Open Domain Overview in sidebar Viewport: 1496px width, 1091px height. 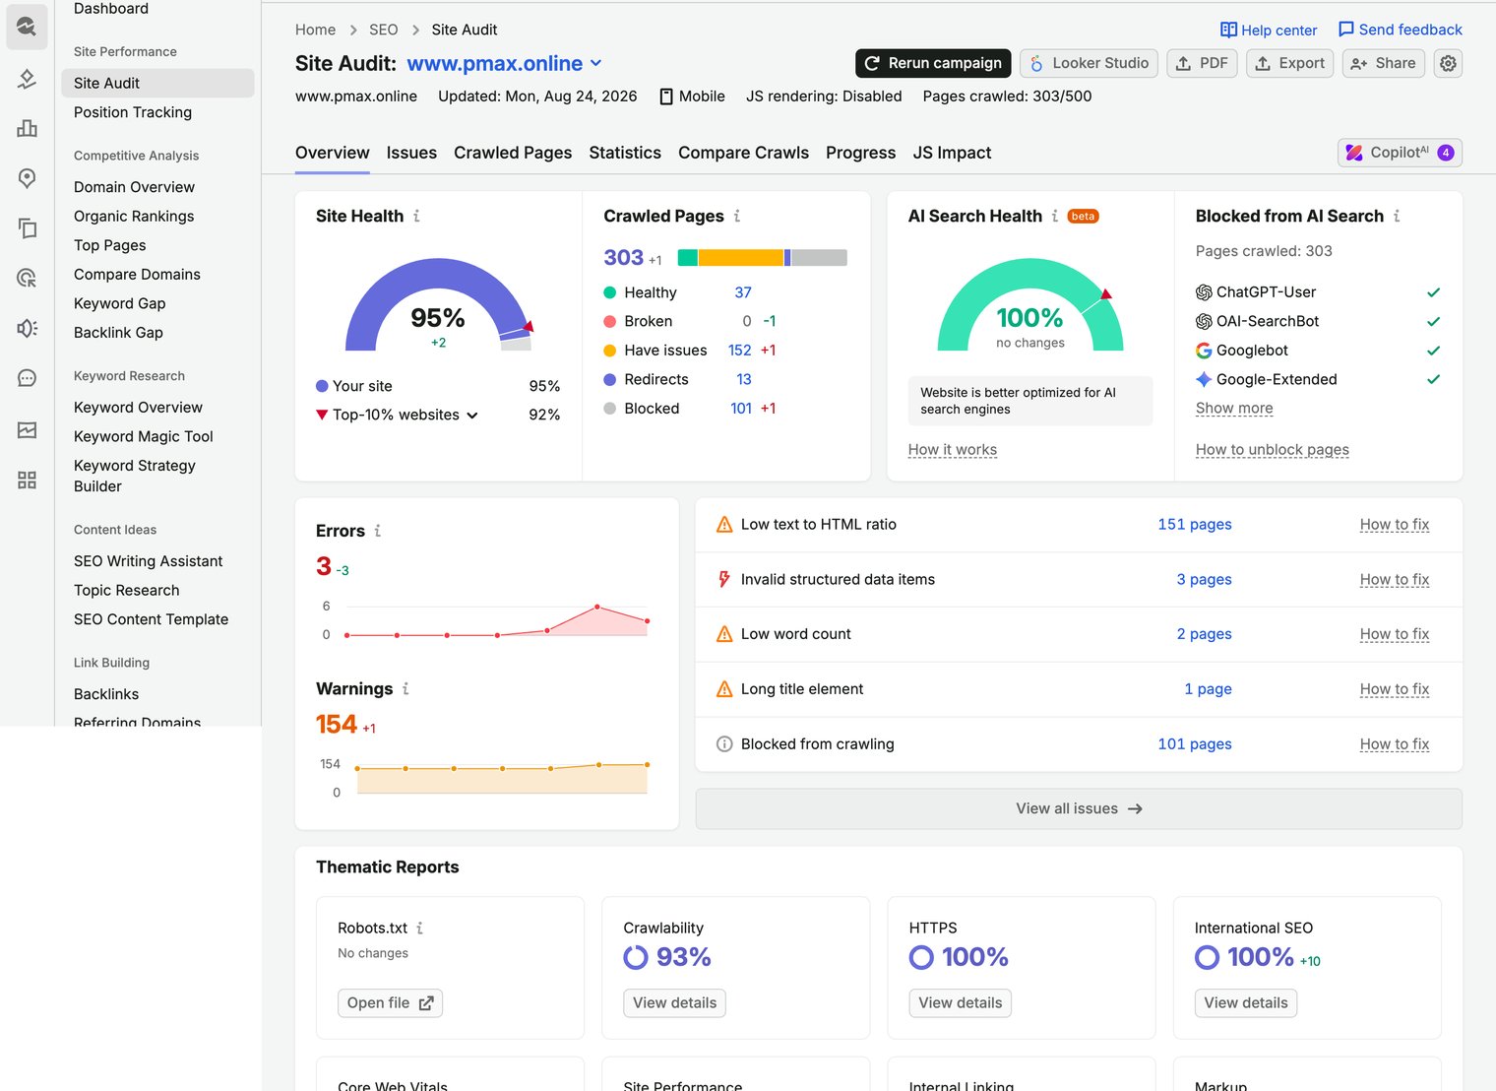point(134,187)
